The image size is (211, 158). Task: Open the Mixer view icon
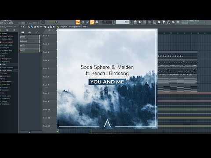(x=149, y=22)
